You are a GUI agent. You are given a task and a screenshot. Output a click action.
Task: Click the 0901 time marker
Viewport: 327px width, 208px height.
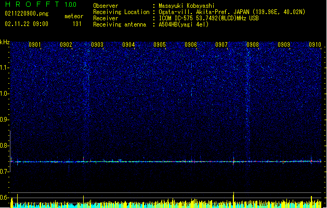tap(35, 44)
